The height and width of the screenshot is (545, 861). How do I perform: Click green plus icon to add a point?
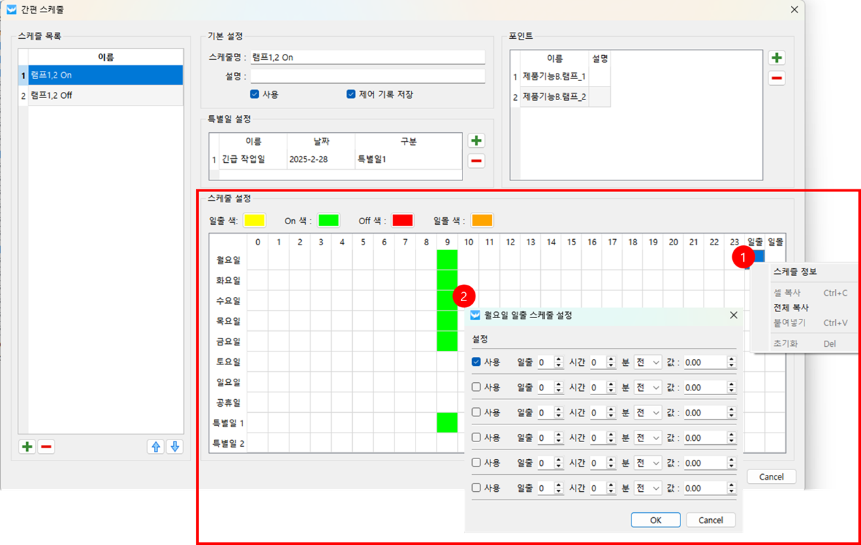777,58
